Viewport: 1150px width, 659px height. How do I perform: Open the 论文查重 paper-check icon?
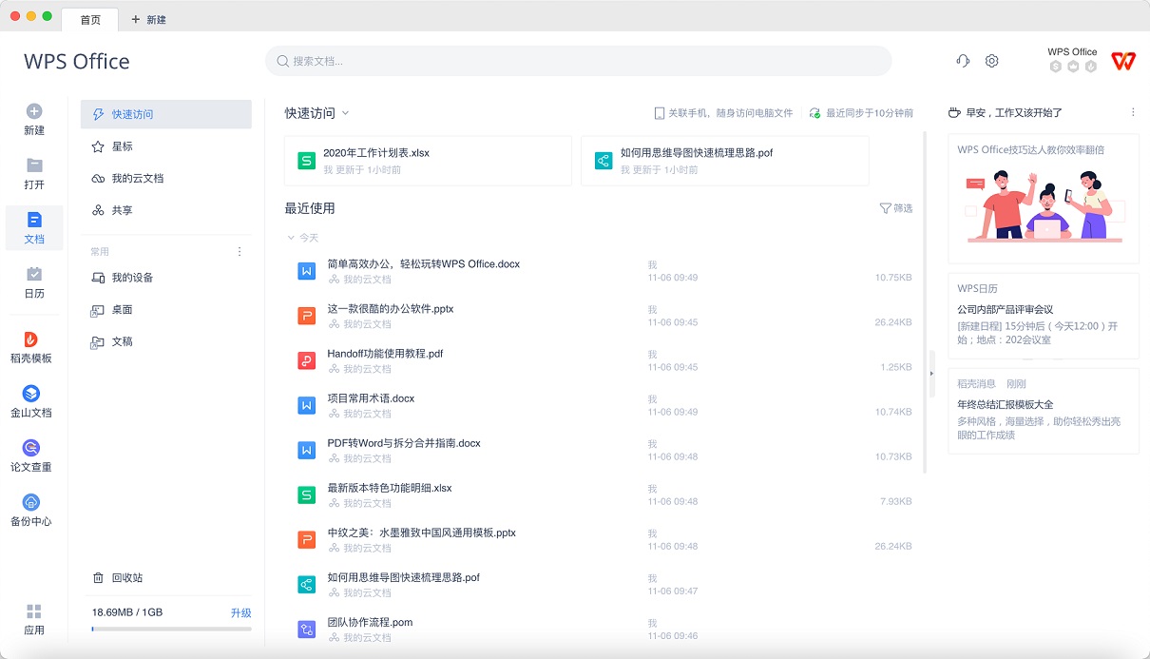point(34,454)
